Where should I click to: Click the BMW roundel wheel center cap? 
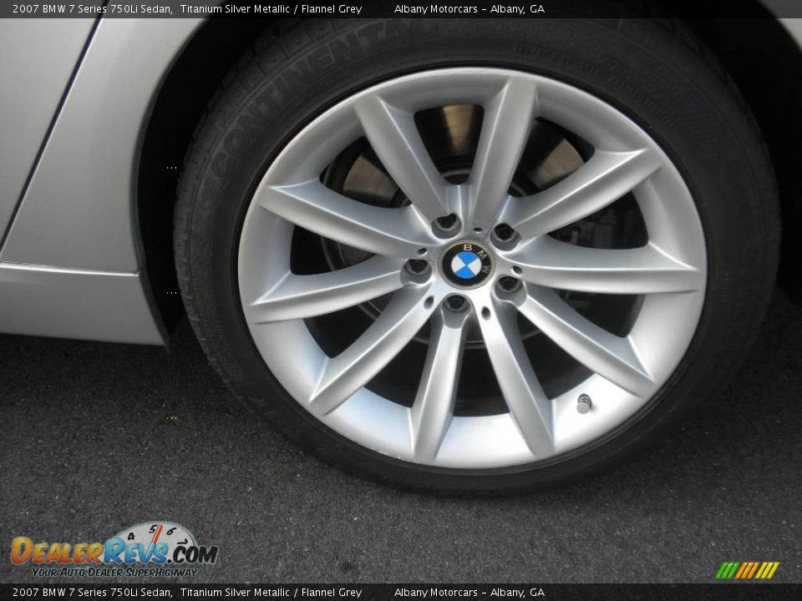[x=466, y=265]
